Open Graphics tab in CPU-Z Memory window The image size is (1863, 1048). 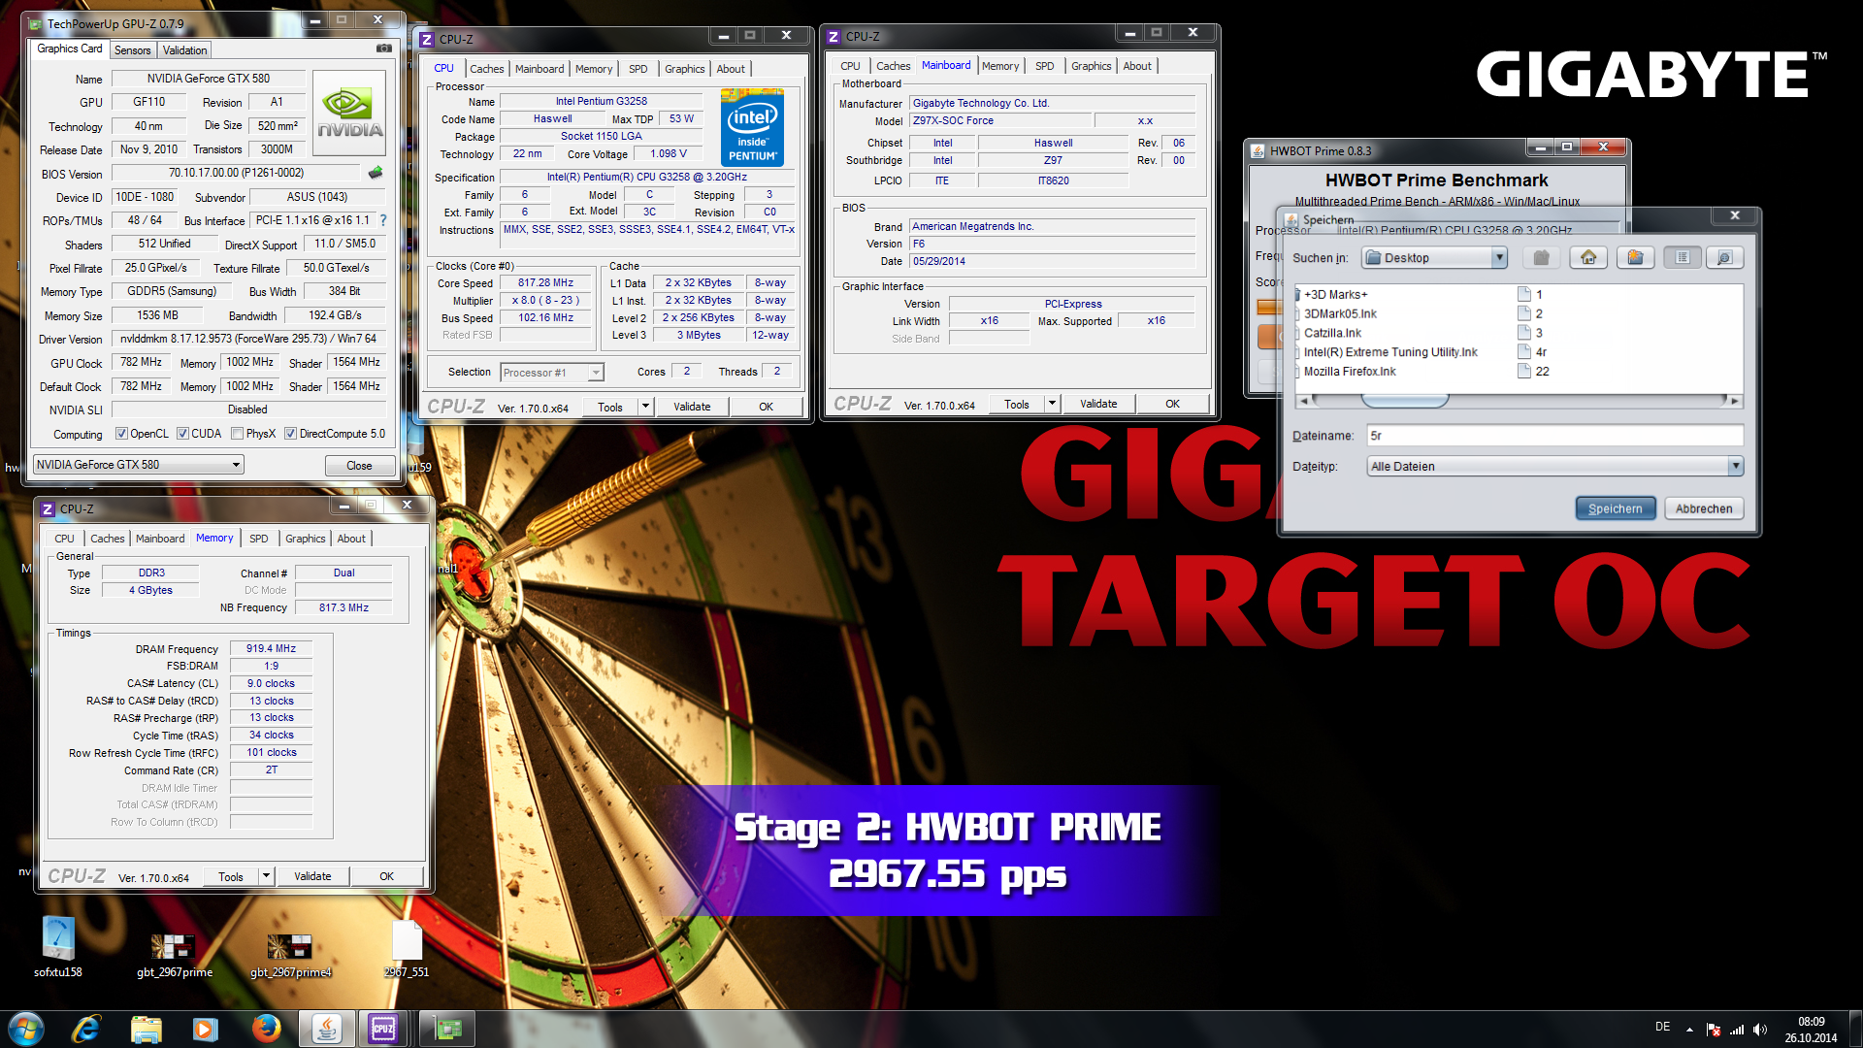click(305, 539)
